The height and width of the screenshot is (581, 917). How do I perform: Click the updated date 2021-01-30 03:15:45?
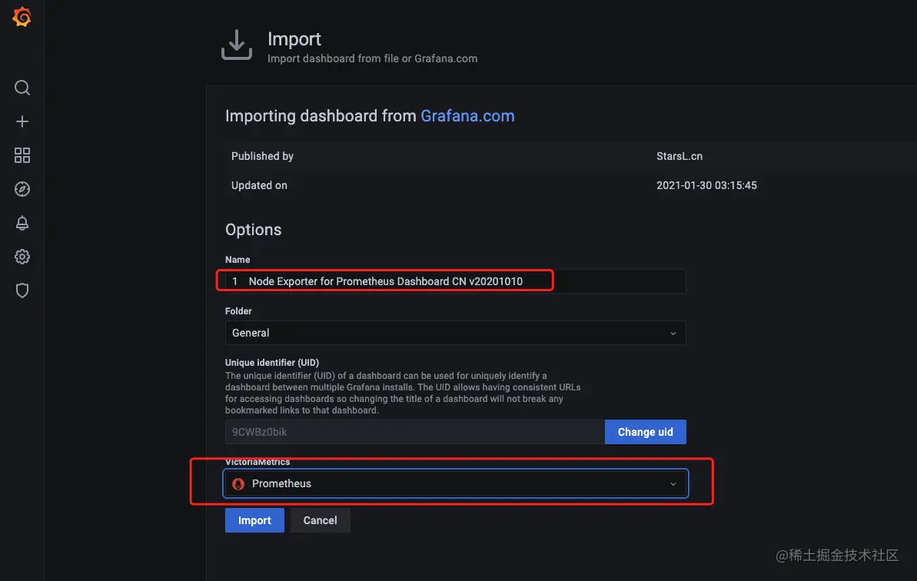(706, 185)
